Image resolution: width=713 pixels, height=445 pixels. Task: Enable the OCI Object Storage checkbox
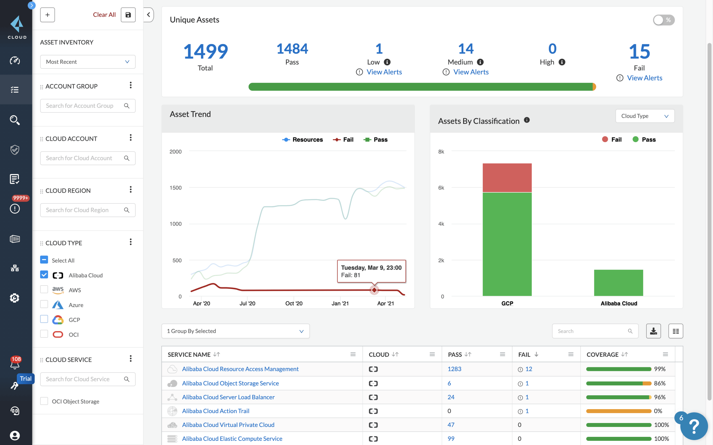(44, 401)
